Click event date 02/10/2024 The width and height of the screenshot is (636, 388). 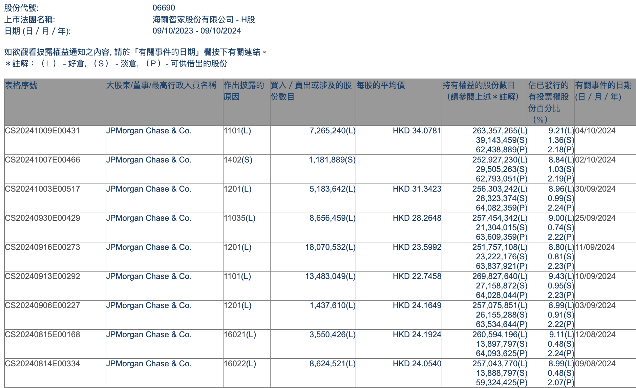[595, 160]
